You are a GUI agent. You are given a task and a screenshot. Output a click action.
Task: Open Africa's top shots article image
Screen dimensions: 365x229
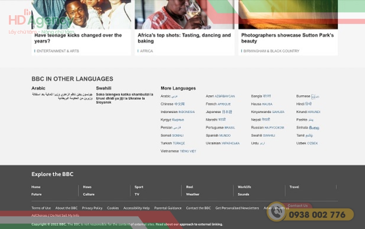click(185, 15)
